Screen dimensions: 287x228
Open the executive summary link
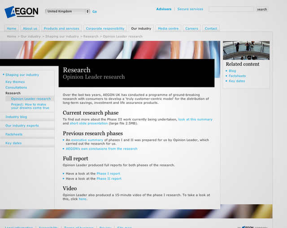(87, 140)
